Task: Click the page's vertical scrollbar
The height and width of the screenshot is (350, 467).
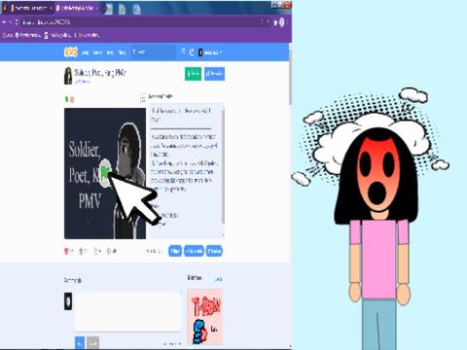Action: click(x=290, y=77)
